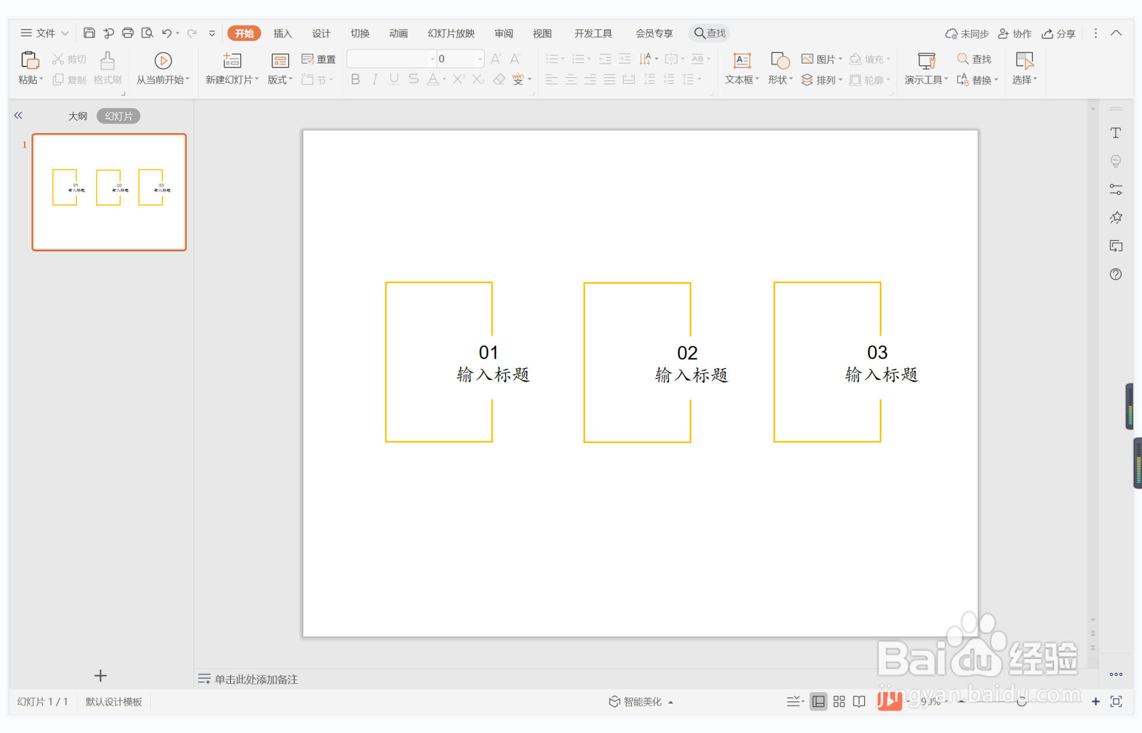Open the 版式 layout dropdown
Screen dimensions: 1142x733
click(280, 80)
